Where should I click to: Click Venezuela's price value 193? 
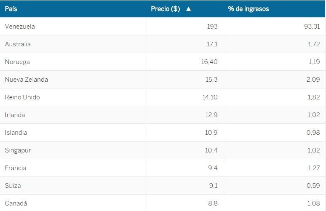pyautogui.click(x=212, y=27)
